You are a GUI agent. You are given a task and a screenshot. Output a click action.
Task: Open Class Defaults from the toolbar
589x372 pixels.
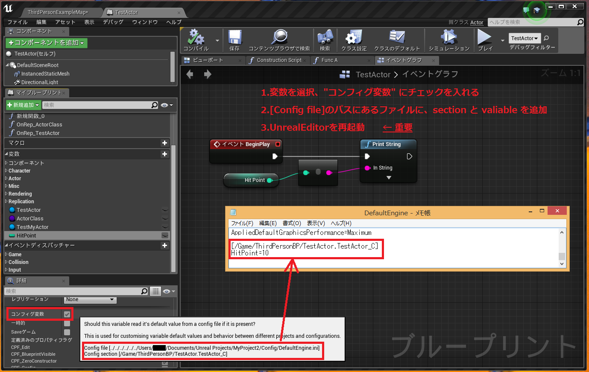tap(397, 37)
